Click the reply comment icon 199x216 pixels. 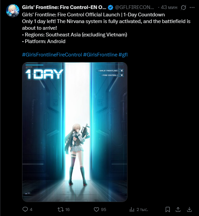coord(25,209)
